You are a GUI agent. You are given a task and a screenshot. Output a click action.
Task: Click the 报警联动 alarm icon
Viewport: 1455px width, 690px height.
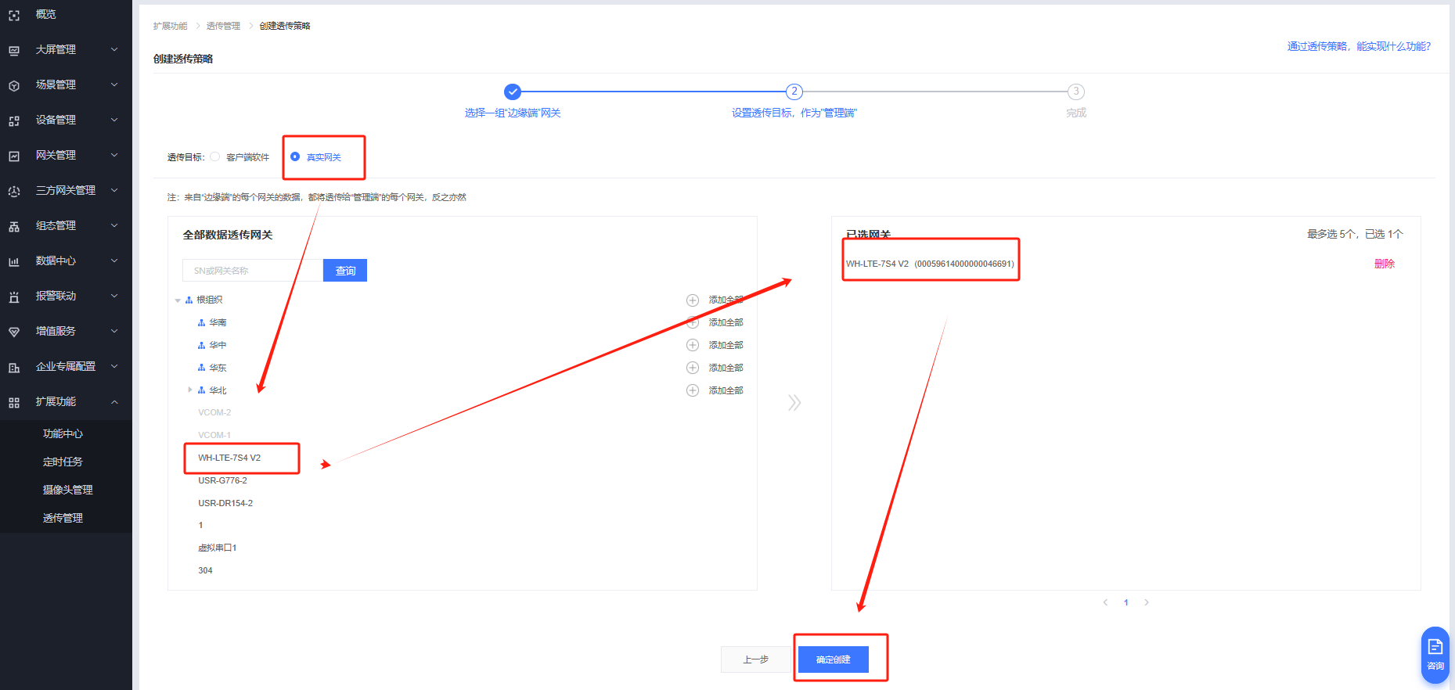[14, 296]
